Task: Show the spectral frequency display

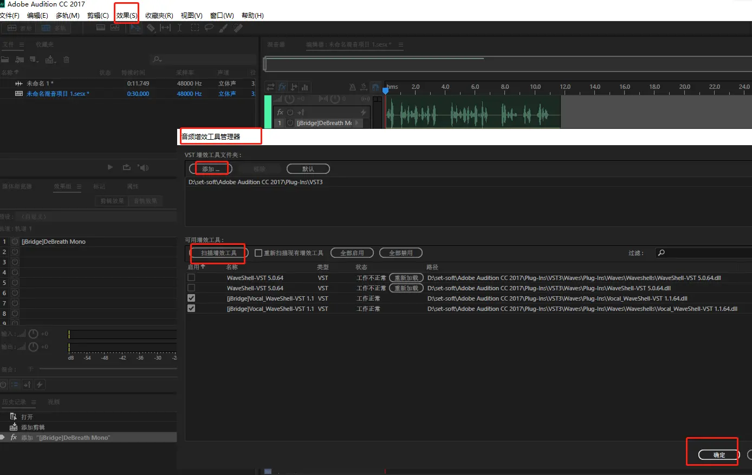Action: click(101, 28)
